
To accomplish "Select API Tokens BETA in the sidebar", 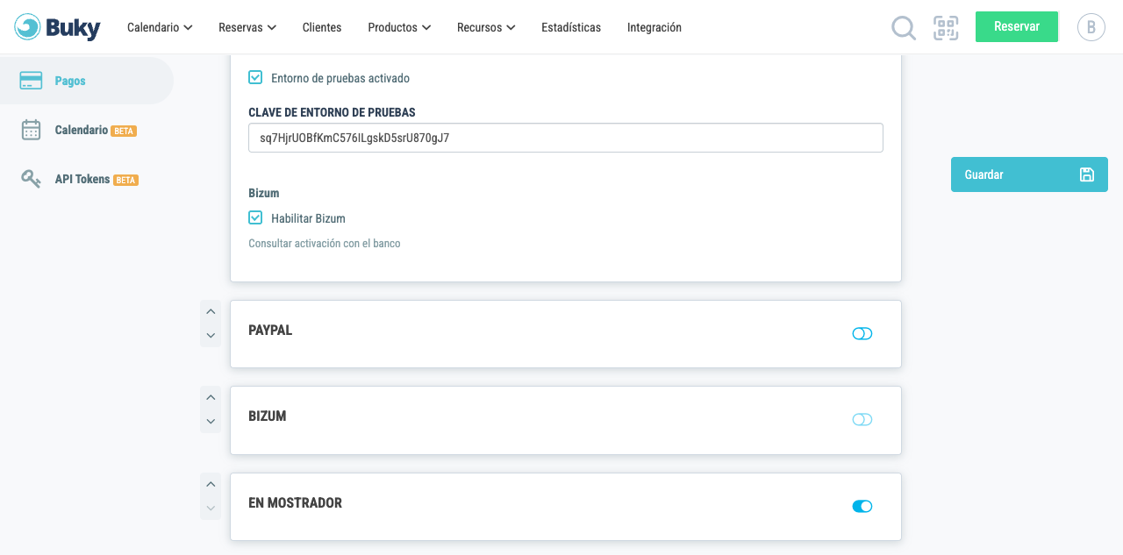I will coord(87,179).
